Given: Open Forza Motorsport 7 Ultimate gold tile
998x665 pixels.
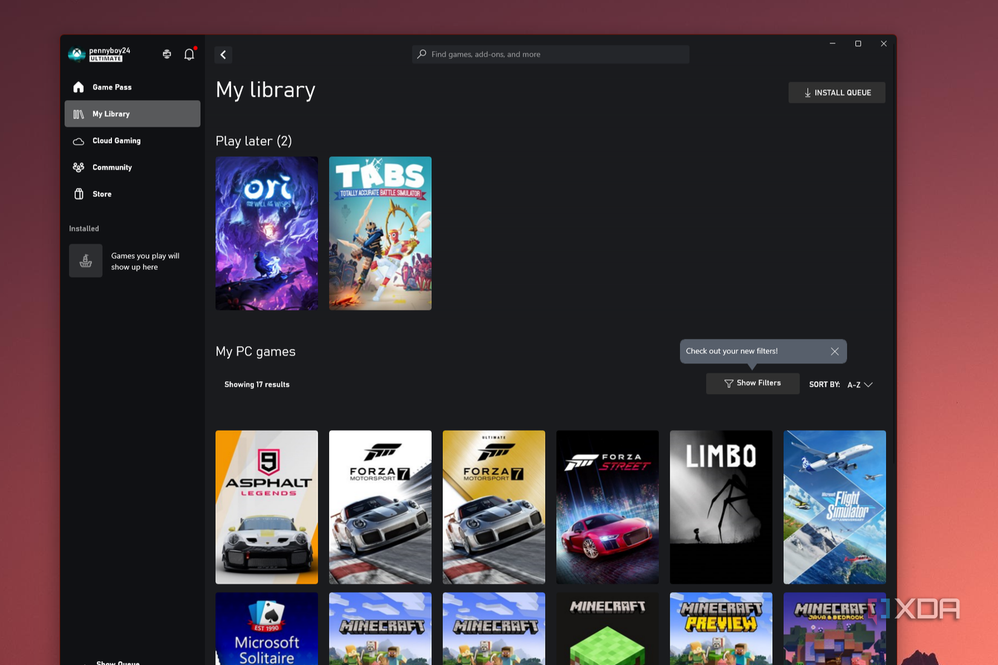Looking at the screenshot, I should pyautogui.click(x=494, y=507).
